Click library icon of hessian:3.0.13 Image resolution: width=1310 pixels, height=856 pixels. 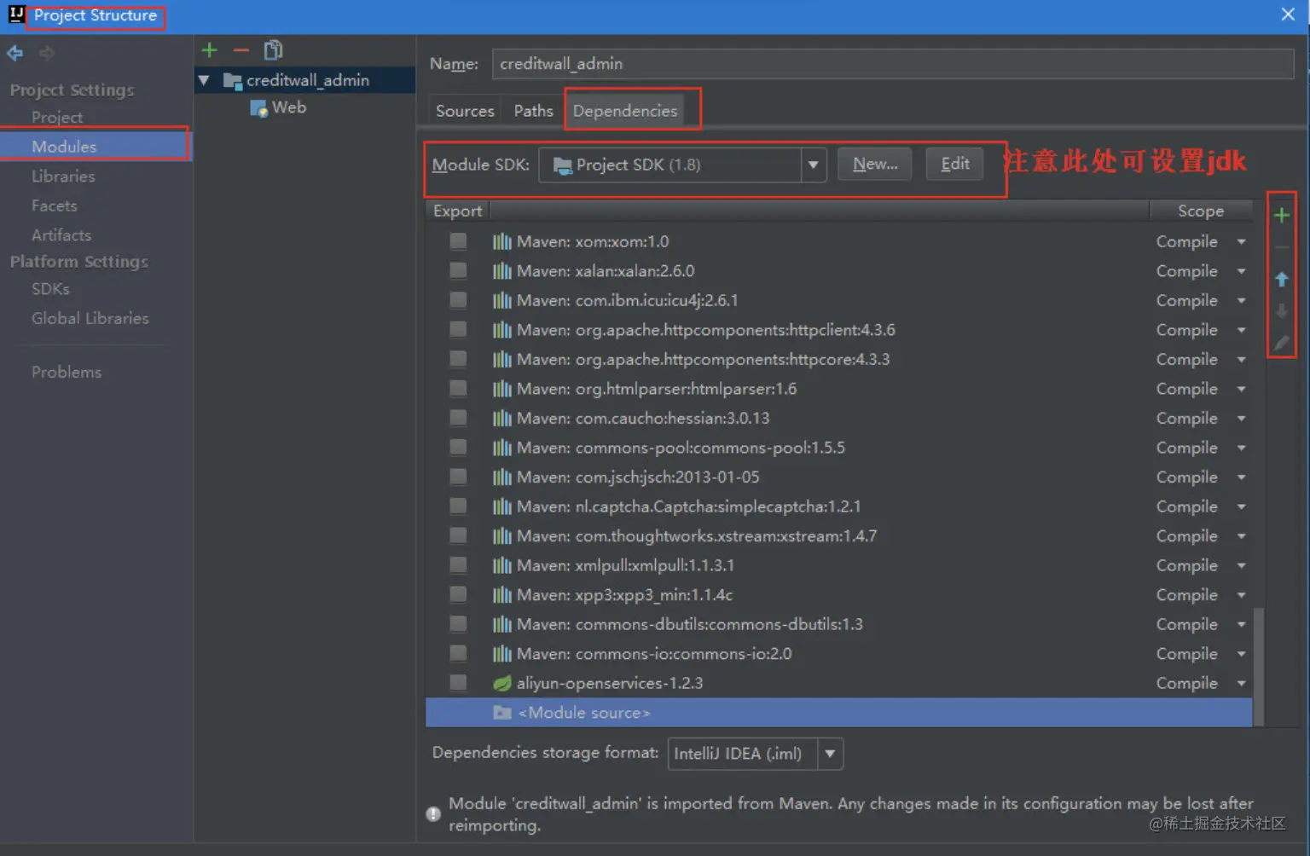point(502,418)
